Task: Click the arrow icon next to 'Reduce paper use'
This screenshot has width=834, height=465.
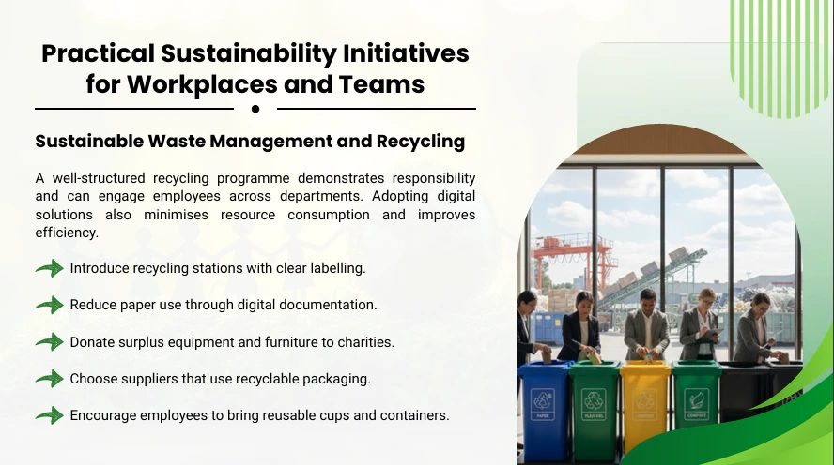Action: (49, 306)
